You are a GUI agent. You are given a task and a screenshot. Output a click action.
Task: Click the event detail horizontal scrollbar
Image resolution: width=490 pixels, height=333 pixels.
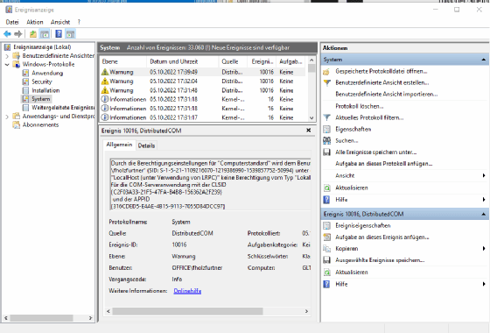(x=207, y=311)
